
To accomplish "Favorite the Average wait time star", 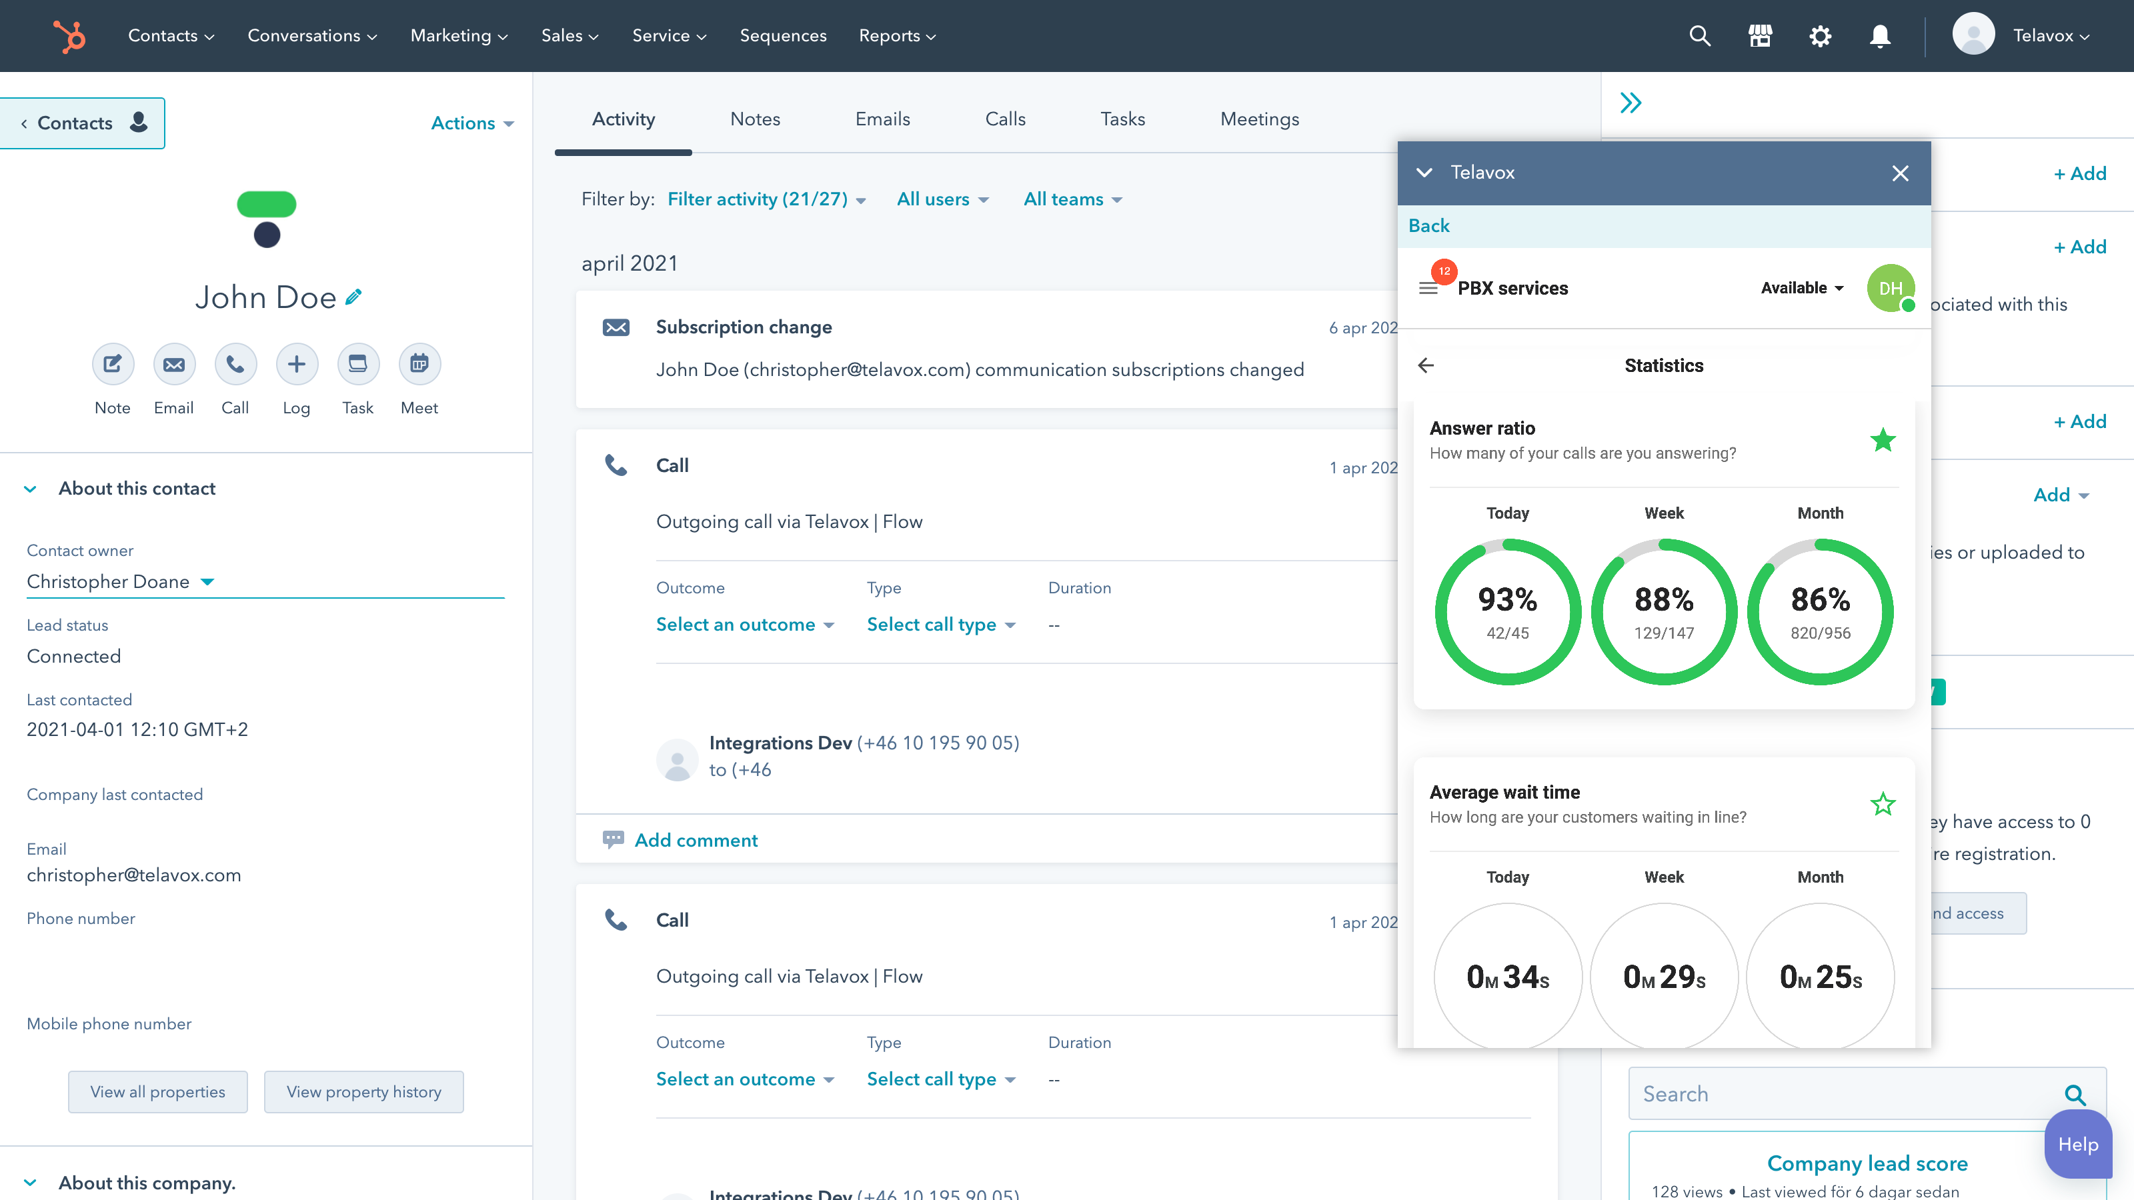I will [1883, 804].
